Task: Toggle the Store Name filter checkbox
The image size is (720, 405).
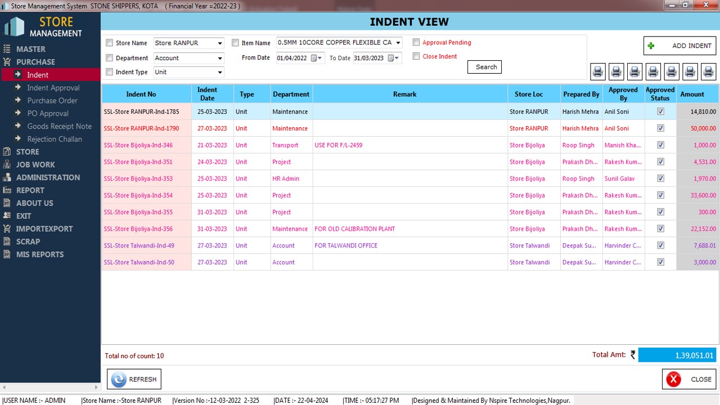Action: 110,43
